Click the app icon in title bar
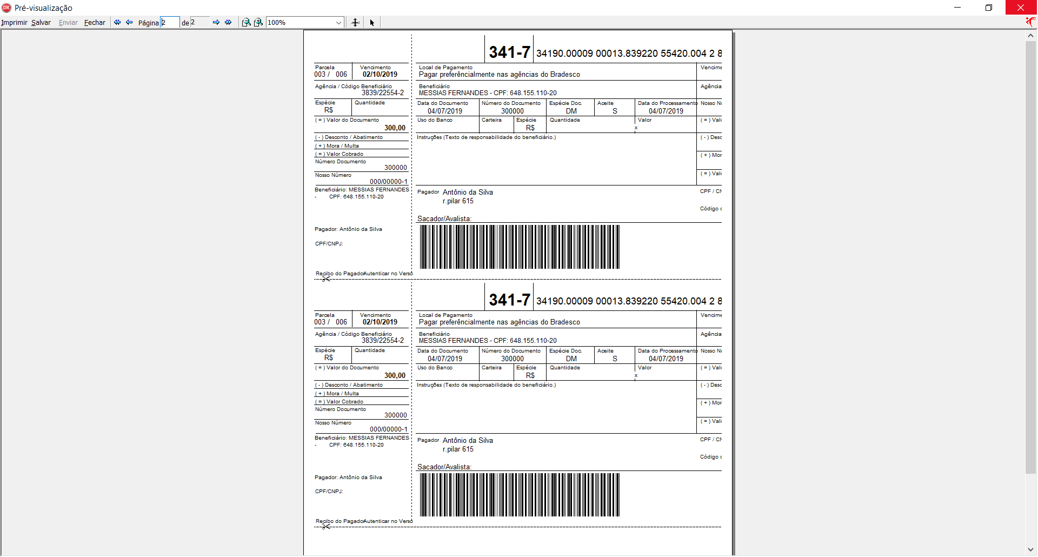This screenshot has height=557, width=1038. pos(6,8)
